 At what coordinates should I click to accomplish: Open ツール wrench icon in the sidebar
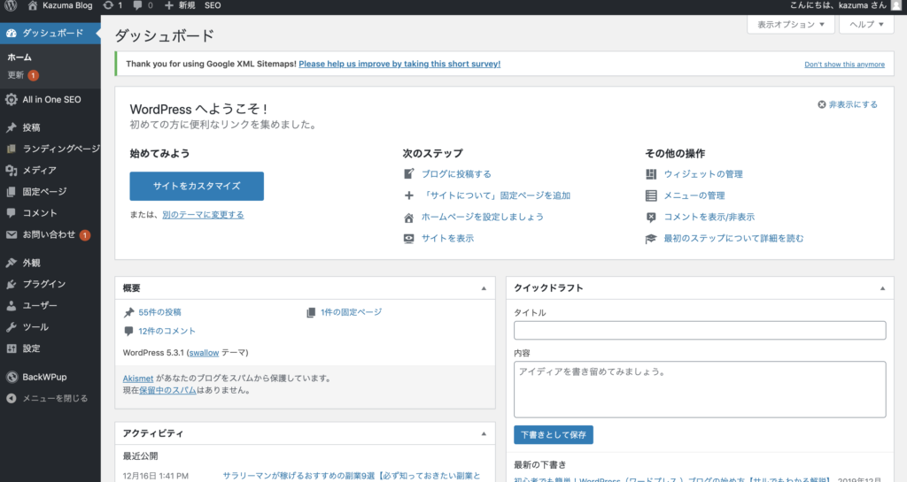tap(11, 326)
